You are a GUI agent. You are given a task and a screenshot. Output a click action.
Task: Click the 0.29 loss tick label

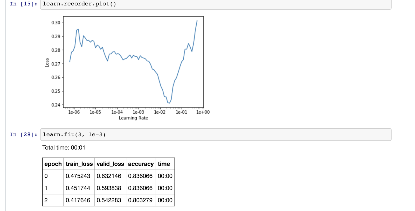tap(56, 37)
